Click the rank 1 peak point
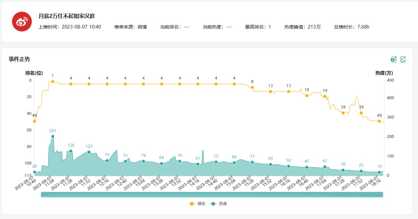 pyautogui.click(x=52, y=81)
